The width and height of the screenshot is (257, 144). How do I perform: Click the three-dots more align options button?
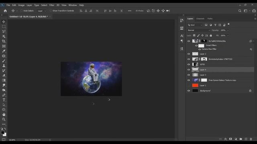(129, 11)
